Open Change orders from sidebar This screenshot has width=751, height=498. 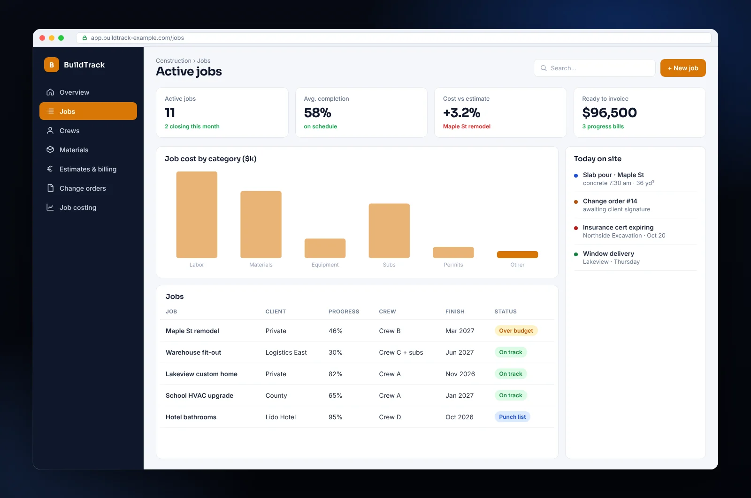pyautogui.click(x=88, y=188)
